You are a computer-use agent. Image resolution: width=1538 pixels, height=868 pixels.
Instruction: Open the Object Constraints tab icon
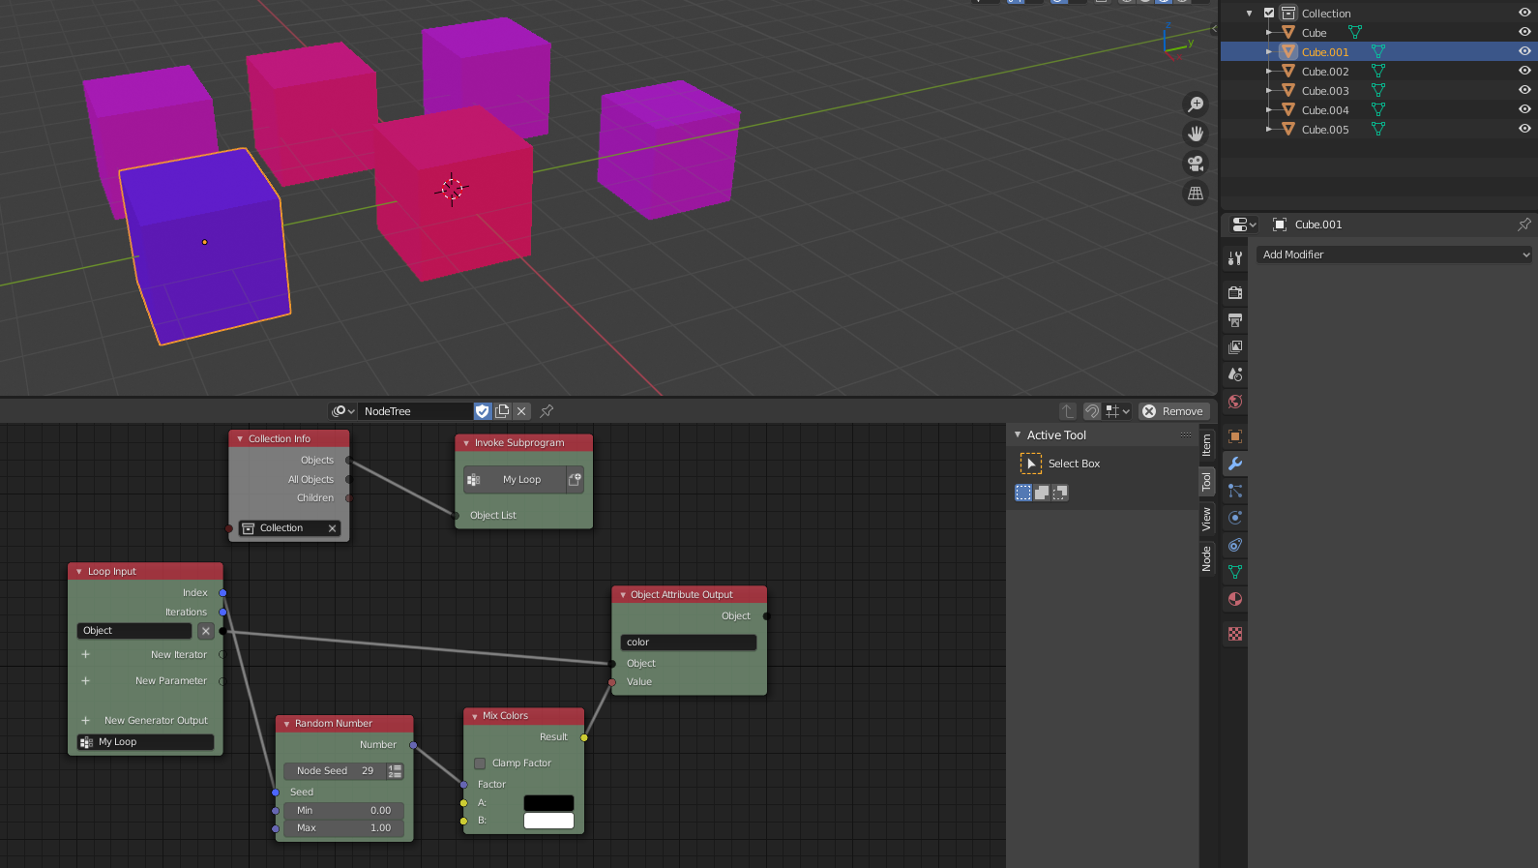pos(1235,545)
